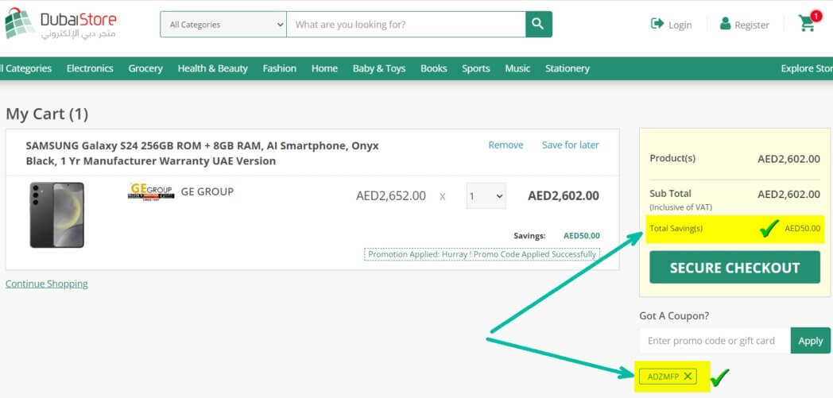
Task: Click the Register person icon
Action: pyautogui.click(x=725, y=24)
